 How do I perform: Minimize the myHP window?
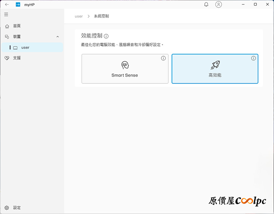click(243, 4)
